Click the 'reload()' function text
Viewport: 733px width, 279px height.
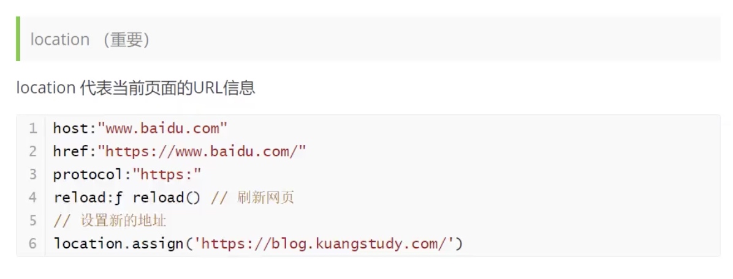[x=166, y=198]
